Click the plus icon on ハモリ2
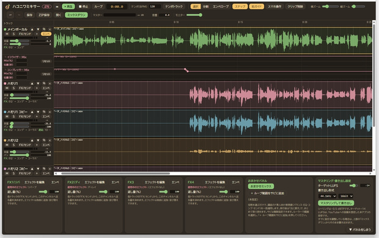This screenshot has width=379, height=238. (x=37, y=145)
